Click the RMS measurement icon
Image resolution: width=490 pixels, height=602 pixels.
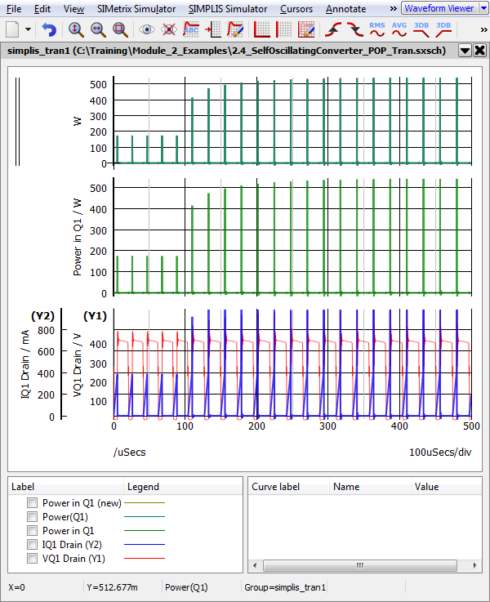click(x=377, y=29)
